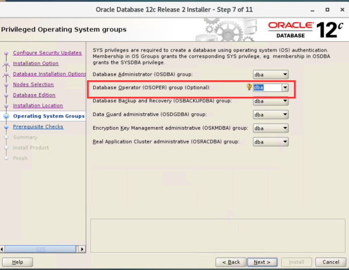
Task: Select the Operating System Groups step
Action: (x=49, y=116)
